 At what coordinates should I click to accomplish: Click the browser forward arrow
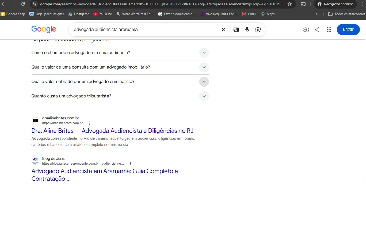tap(13, 4)
